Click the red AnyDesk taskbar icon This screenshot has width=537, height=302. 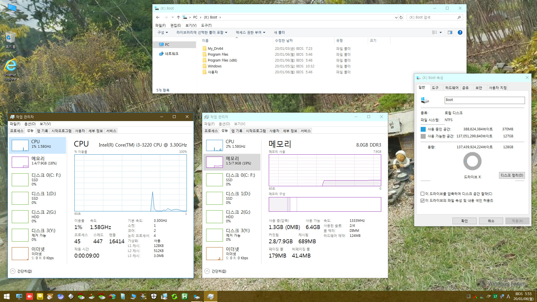(30, 296)
